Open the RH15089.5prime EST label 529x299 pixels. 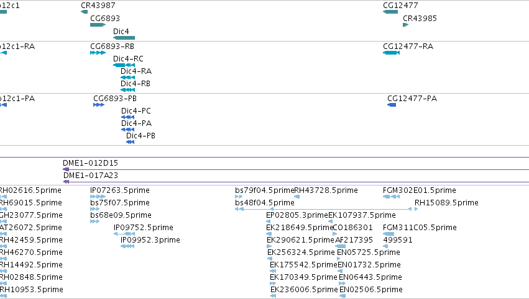tap(446, 203)
